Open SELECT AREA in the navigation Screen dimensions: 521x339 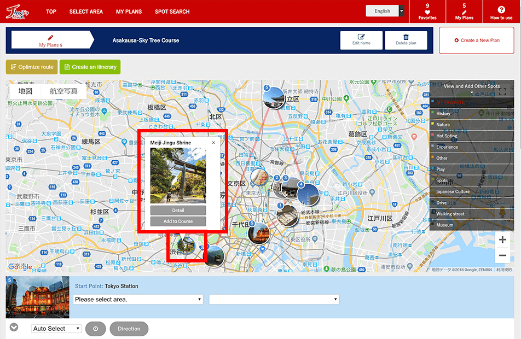[86, 11]
